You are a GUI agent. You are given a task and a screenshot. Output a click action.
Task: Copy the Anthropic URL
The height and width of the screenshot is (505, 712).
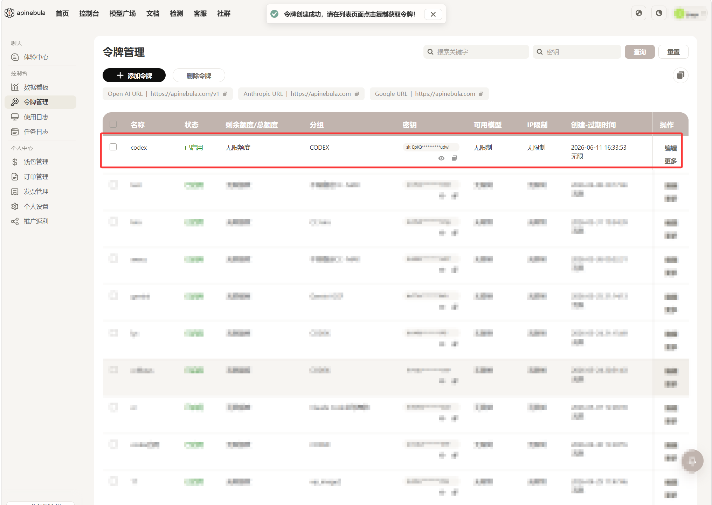(x=357, y=94)
